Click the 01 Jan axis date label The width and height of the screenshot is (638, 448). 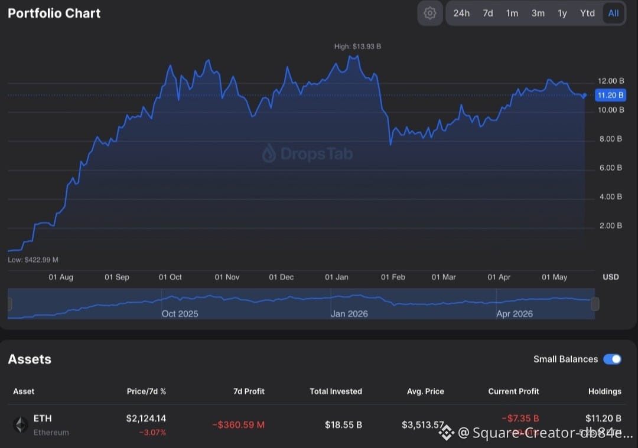point(337,277)
